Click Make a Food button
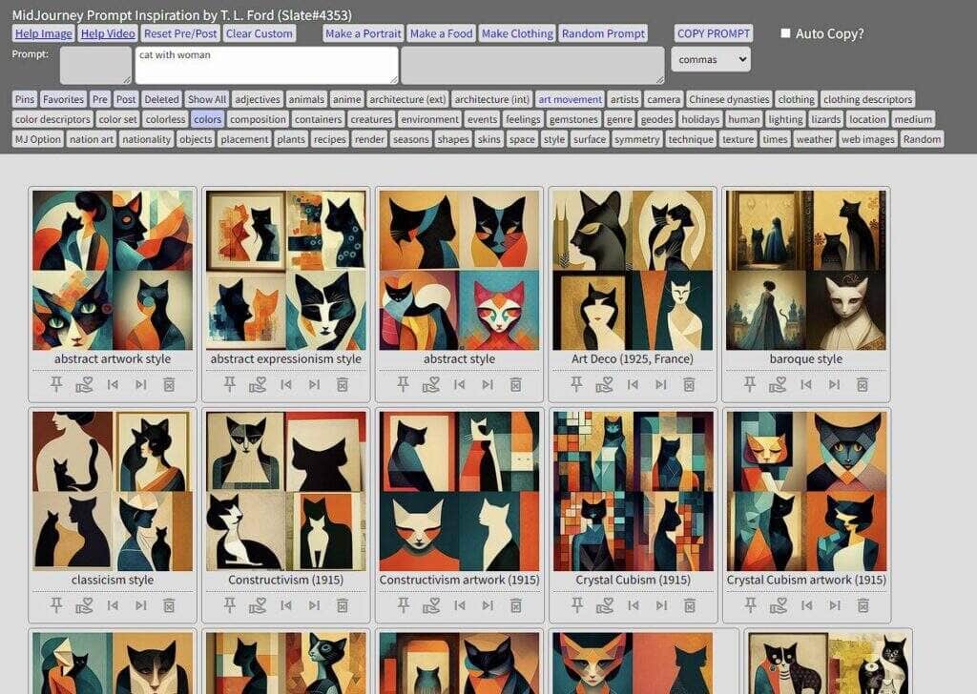Screen dimensions: 977x694 441,33
